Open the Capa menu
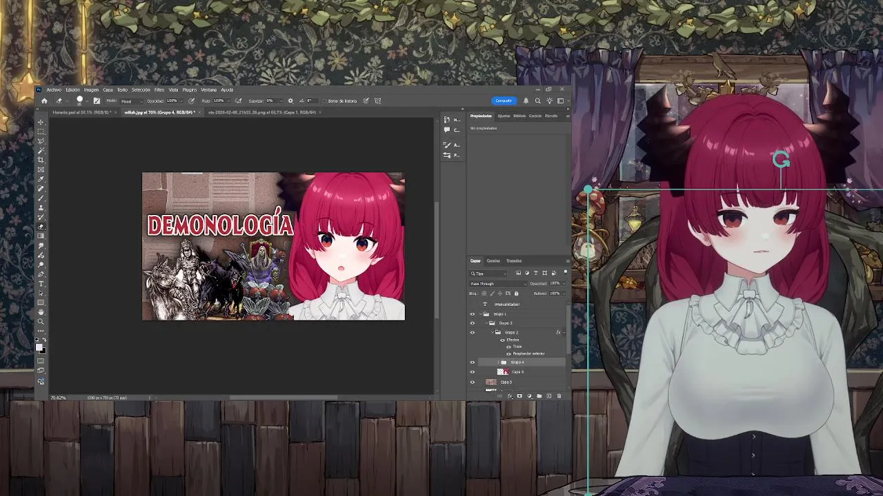883x496 pixels. pyautogui.click(x=108, y=90)
